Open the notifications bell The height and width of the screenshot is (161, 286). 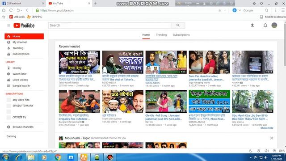coord(265,25)
